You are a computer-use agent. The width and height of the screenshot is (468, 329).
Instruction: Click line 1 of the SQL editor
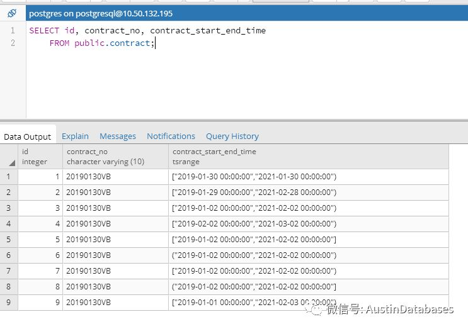point(147,30)
